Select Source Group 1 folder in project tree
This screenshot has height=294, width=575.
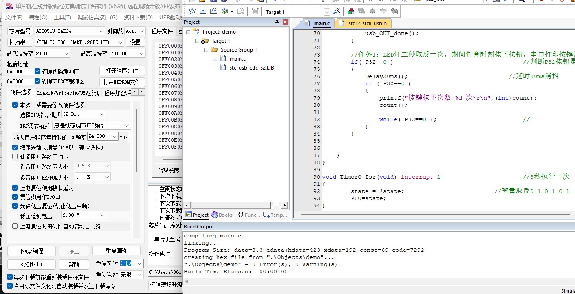[x=238, y=49]
